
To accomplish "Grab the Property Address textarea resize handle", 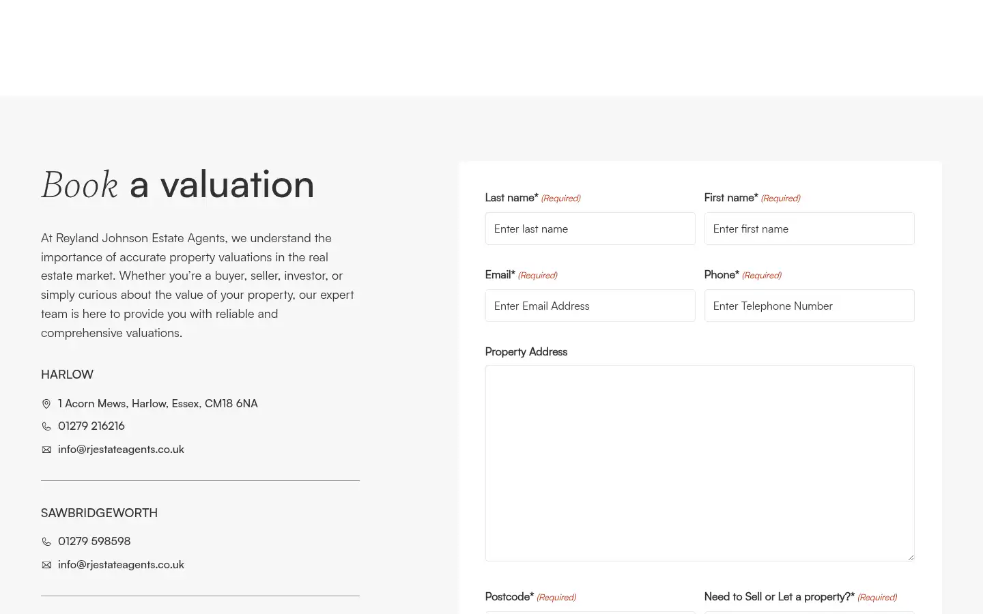I will coord(911,557).
